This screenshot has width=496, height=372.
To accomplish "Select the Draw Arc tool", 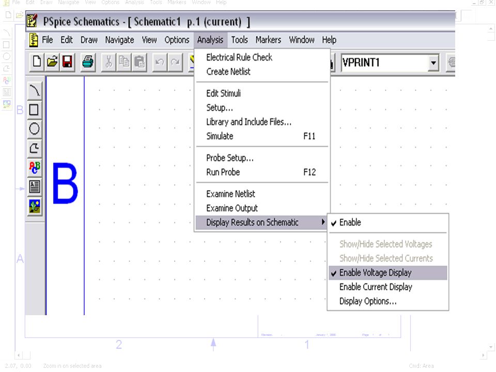I will [x=35, y=90].
